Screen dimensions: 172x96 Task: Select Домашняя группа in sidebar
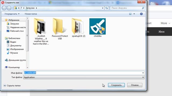coord(15,60)
